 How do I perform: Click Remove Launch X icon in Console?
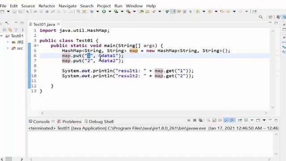(x=195, y=120)
